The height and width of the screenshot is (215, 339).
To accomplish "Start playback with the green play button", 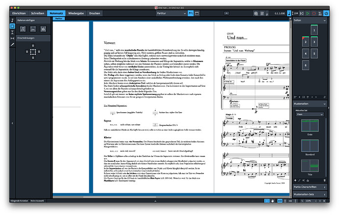I will coord(308,13).
